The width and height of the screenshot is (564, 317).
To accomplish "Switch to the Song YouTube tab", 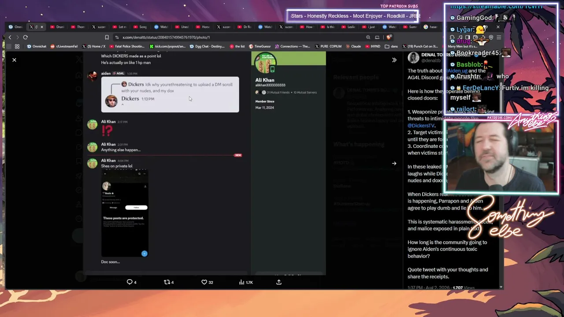I will (x=141, y=27).
